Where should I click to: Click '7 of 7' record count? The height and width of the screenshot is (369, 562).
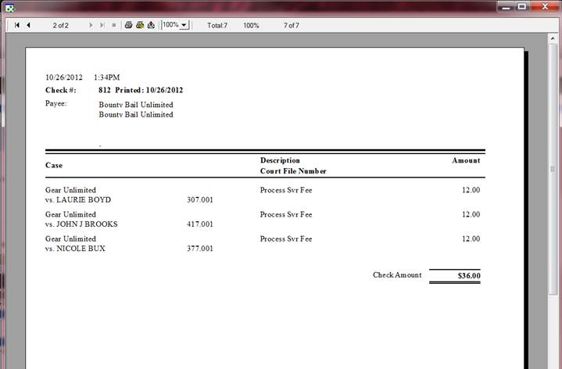pyautogui.click(x=291, y=26)
